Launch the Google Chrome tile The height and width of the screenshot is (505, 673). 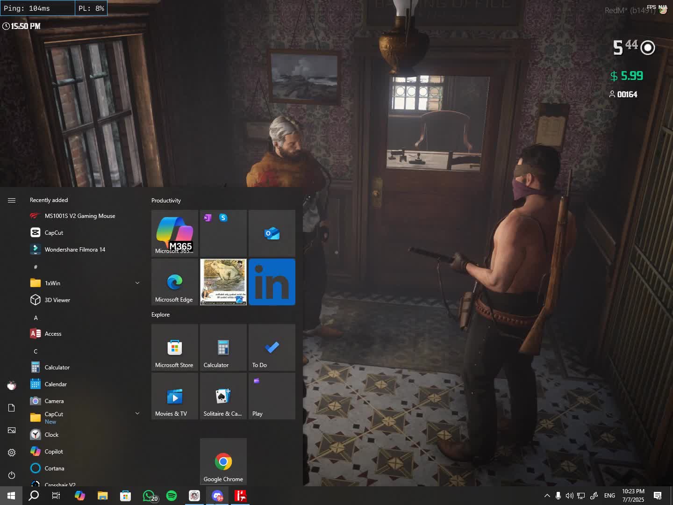[223, 462]
